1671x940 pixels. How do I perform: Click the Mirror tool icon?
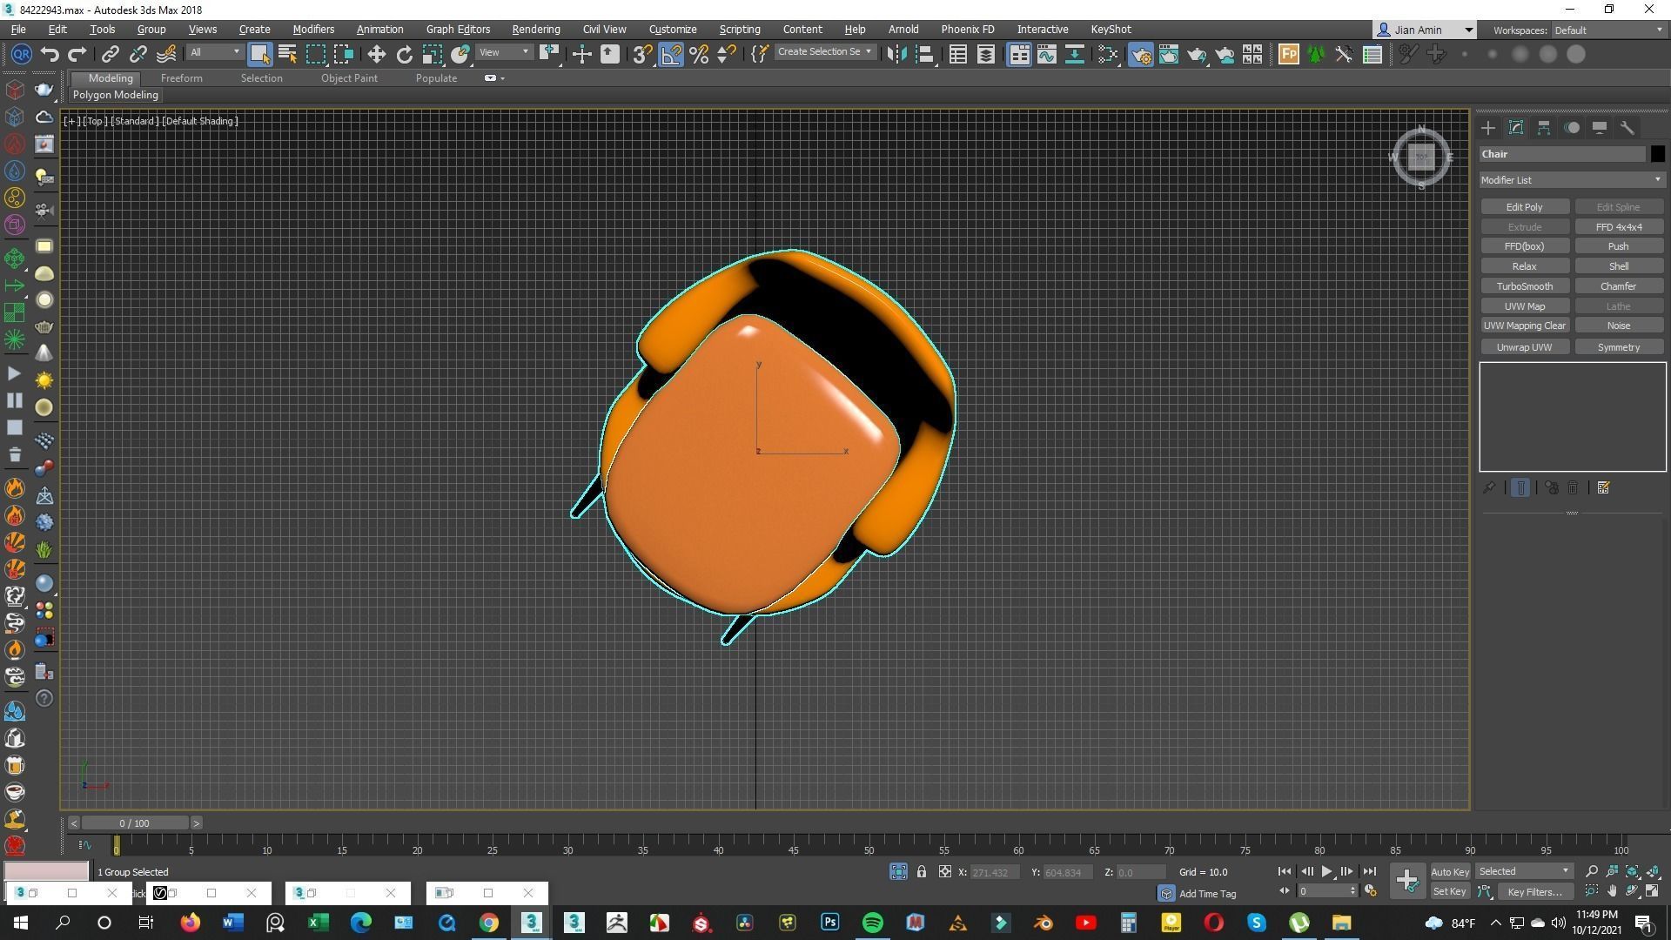point(896,55)
